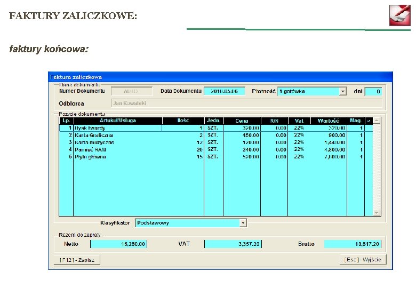
Task: Click the Odbiorca field Jan Kowalski
Action: tap(246, 103)
